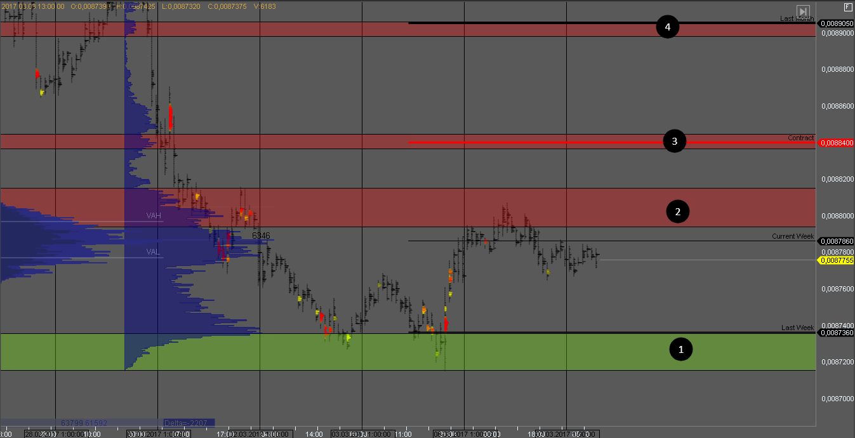Image resolution: width=855 pixels, height=438 pixels.
Task: Click the VAH label on volume profile
Action: click(x=154, y=216)
